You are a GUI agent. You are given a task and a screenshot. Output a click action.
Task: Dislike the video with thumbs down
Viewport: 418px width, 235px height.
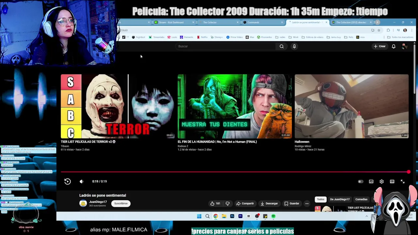[228, 203]
